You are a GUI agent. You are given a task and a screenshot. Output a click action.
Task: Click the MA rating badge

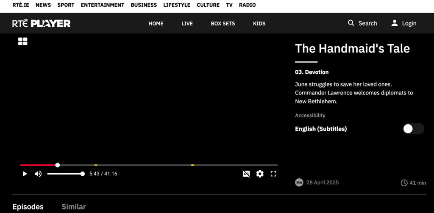(x=299, y=183)
